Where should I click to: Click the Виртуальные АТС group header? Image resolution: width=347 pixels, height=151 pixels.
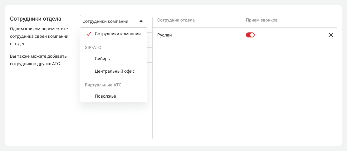(103, 85)
